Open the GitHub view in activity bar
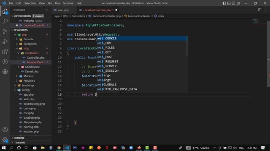270x151 pixels. tap(5, 72)
